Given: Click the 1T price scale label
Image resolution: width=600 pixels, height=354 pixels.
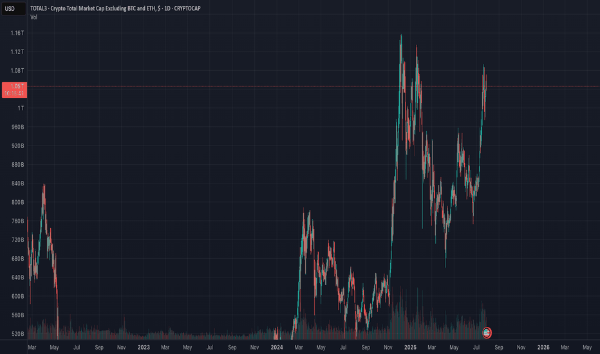Looking at the screenshot, I should point(21,108).
